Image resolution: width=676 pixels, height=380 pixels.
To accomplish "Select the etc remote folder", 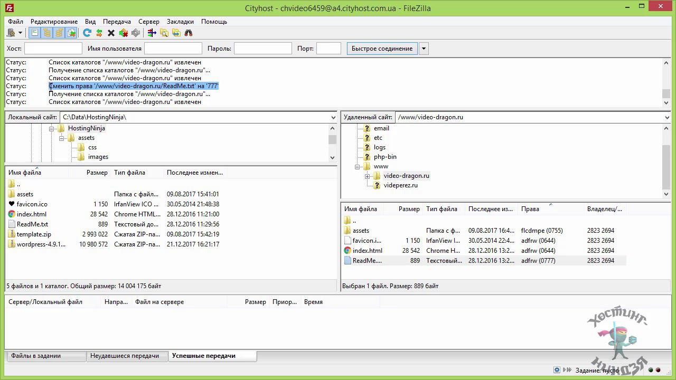I will coord(378,138).
